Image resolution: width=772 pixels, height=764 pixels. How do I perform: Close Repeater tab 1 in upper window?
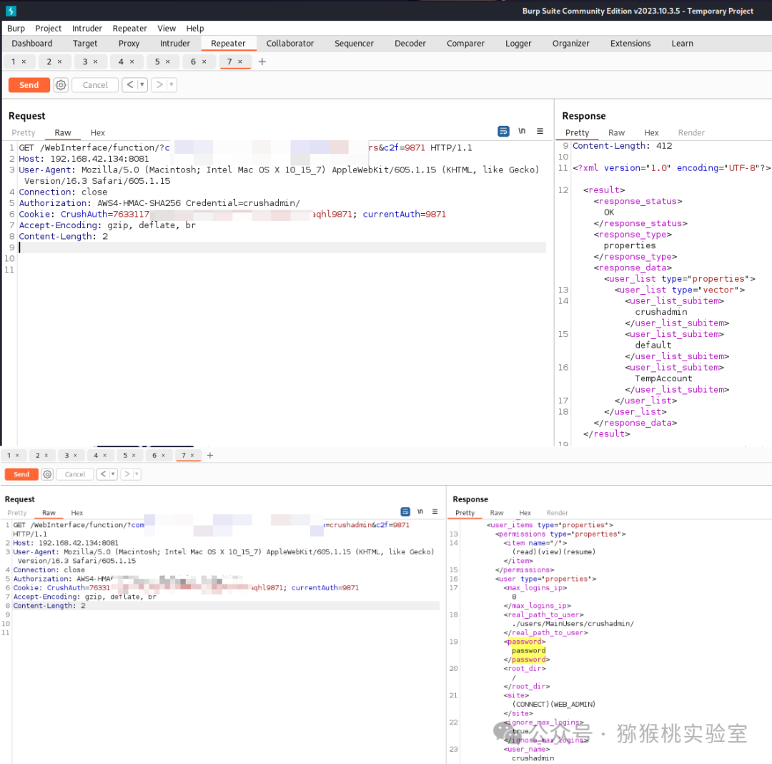[x=24, y=62]
